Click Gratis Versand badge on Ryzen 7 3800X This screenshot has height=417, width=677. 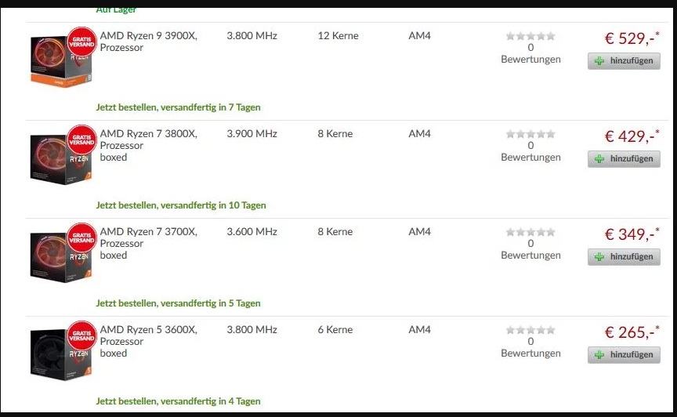pyautogui.click(x=81, y=140)
